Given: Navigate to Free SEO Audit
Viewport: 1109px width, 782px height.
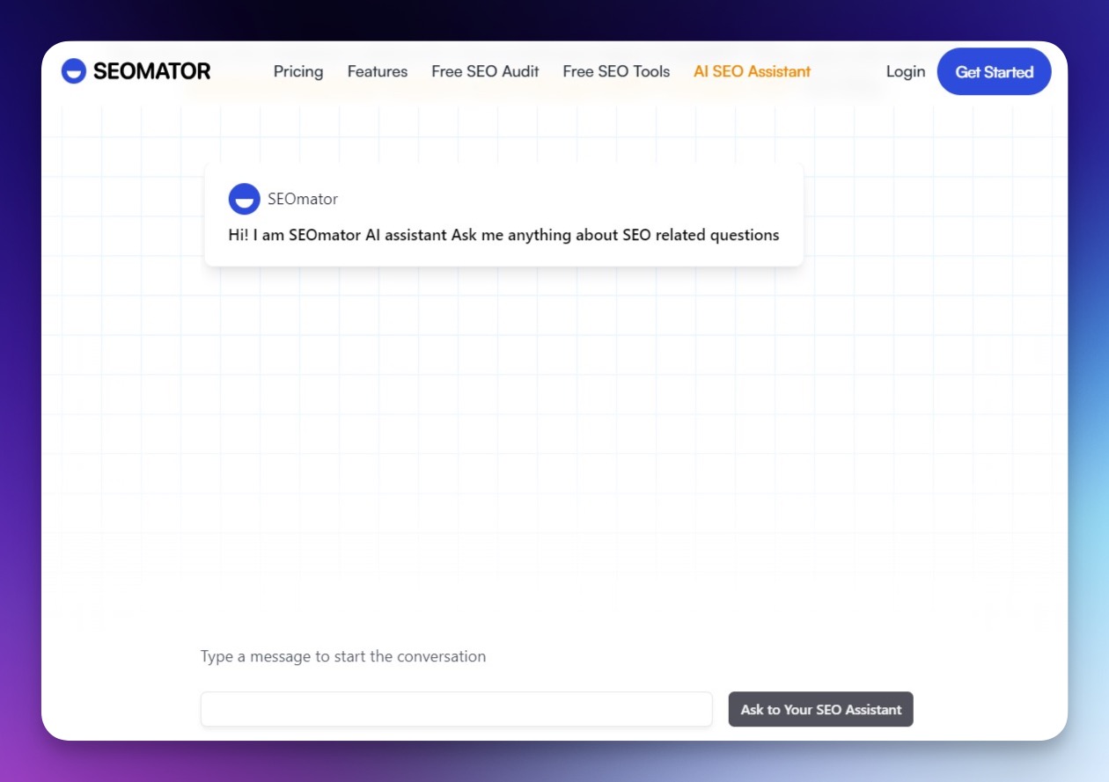Looking at the screenshot, I should (x=484, y=71).
